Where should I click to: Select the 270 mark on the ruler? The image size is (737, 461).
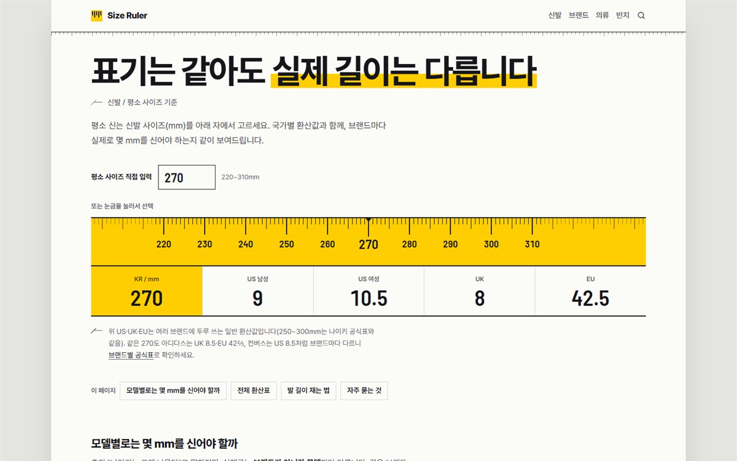368,244
